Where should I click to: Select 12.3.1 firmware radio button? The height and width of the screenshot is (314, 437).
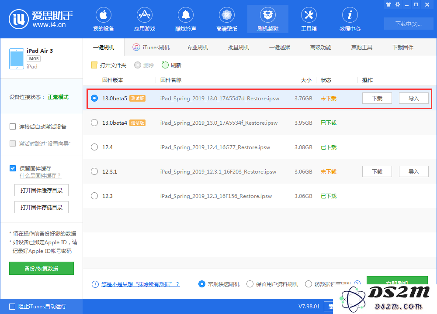pyautogui.click(x=94, y=171)
